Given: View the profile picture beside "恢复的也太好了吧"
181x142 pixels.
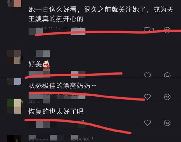Looking at the screenshot, I should pyautogui.click(x=14, y=106).
